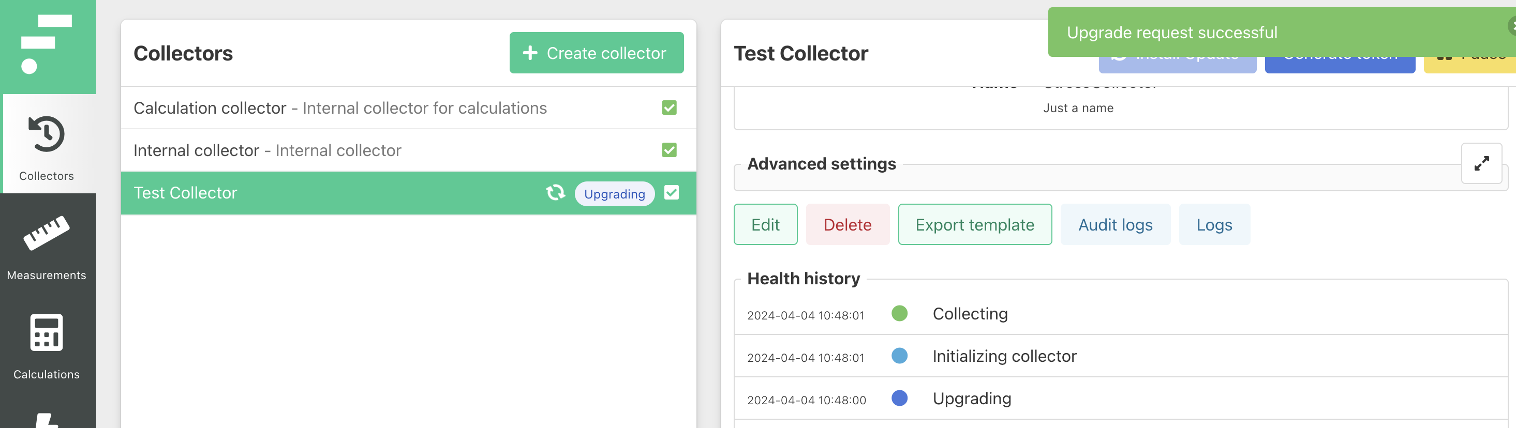Click the Upgrading status badge
Screen dimensions: 1516x428
click(614, 193)
